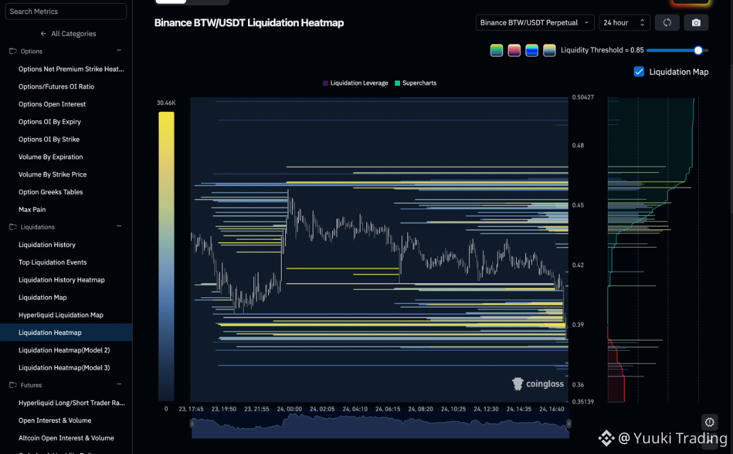Click the Options folder icon
Image resolution: width=733 pixels, height=454 pixels.
(13, 51)
